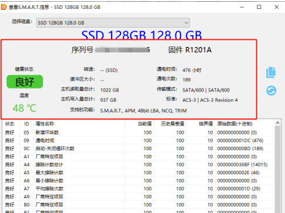Close the S.M.A.R.T. info window
The image size is (285, 213).
point(276,7)
